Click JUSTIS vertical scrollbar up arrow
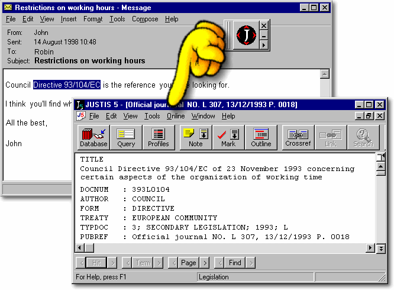 [x=381, y=166]
